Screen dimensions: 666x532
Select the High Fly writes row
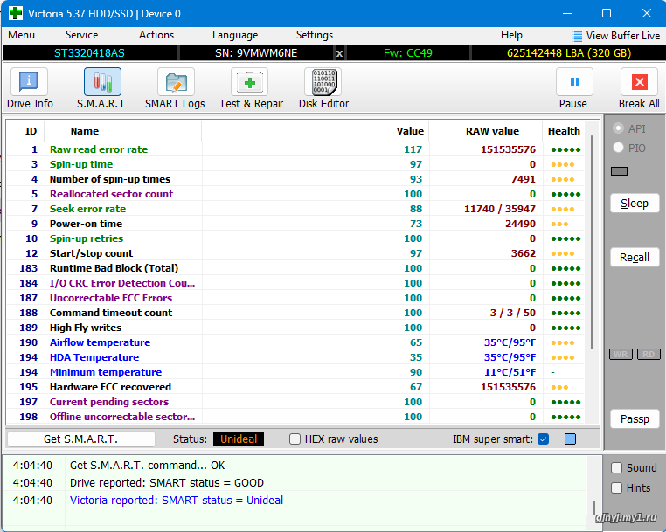click(x=295, y=328)
